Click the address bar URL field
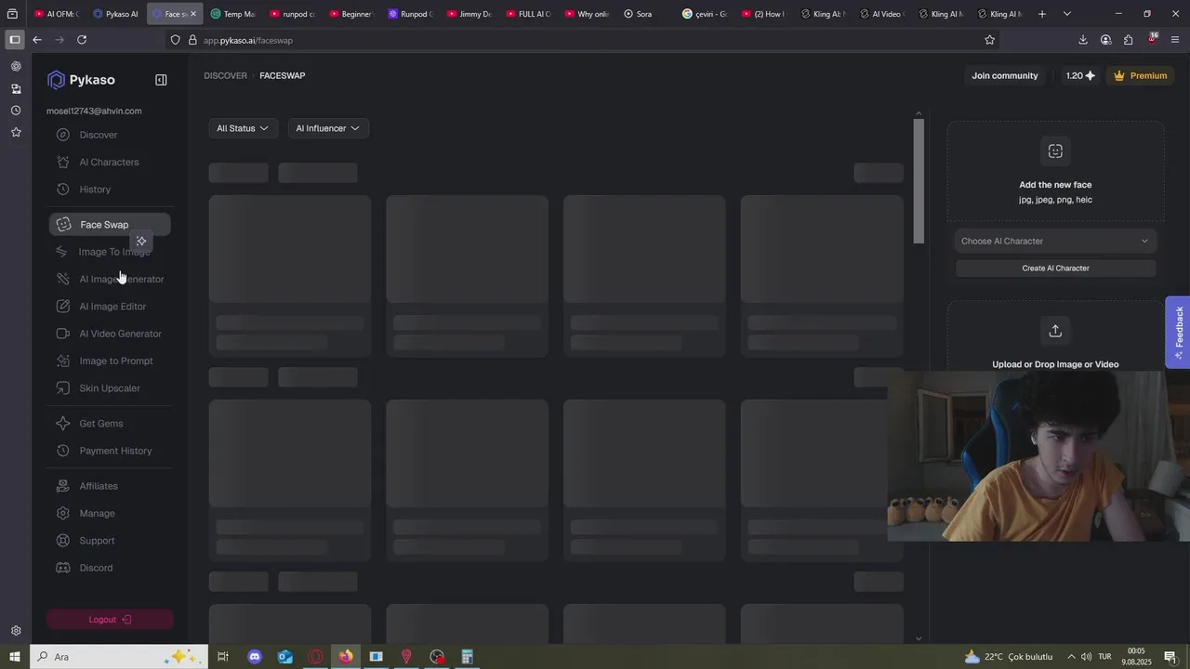1190x669 pixels. pyautogui.click(x=584, y=40)
